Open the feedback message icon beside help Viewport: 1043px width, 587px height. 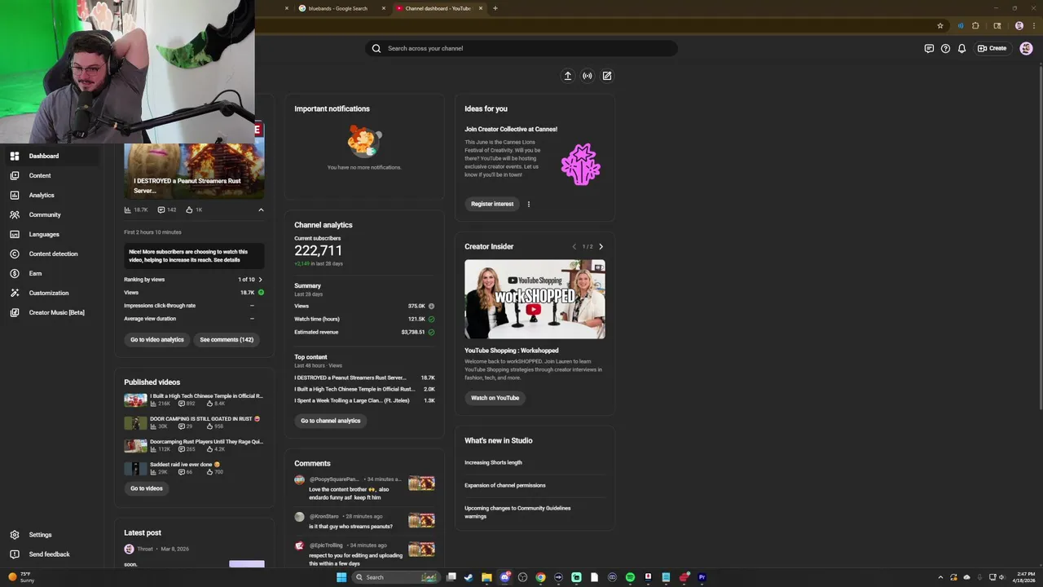click(x=929, y=48)
